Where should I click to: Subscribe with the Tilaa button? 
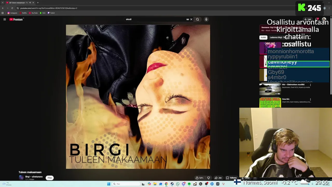point(50,178)
